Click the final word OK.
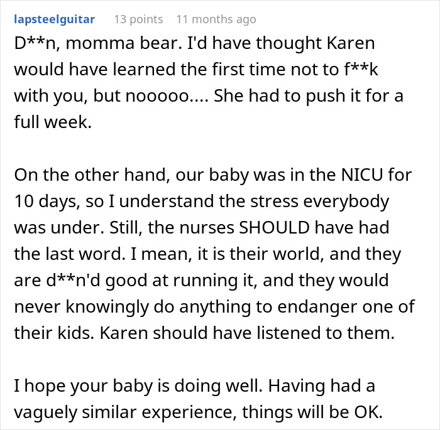This screenshot has height=430, width=440. pyautogui.click(x=368, y=412)
